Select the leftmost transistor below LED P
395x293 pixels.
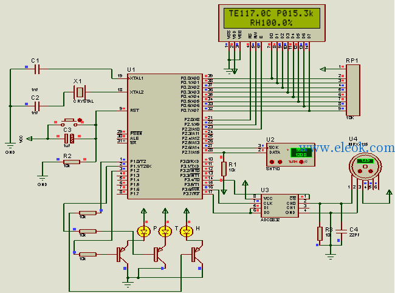pyautogui.click(x=122, y=255)
